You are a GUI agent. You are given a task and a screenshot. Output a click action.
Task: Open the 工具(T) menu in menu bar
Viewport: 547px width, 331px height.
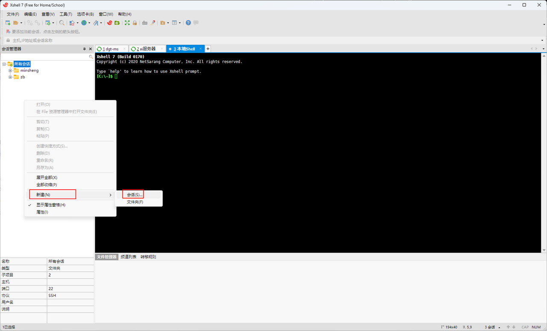click(x=65, y=14)
